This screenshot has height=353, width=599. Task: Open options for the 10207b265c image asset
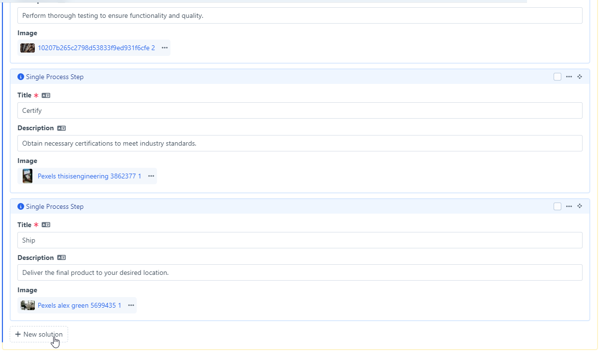(165, 48)
